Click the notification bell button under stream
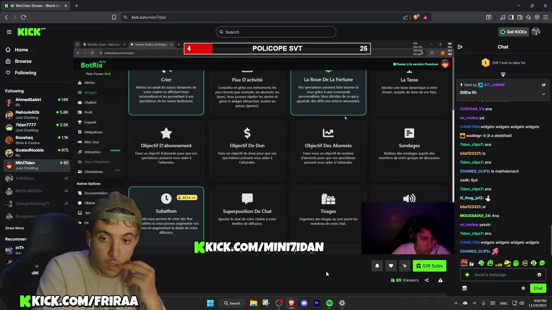 coord(377,266)
